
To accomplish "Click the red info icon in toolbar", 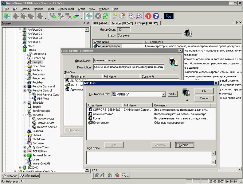I will [x=148, y=16].
